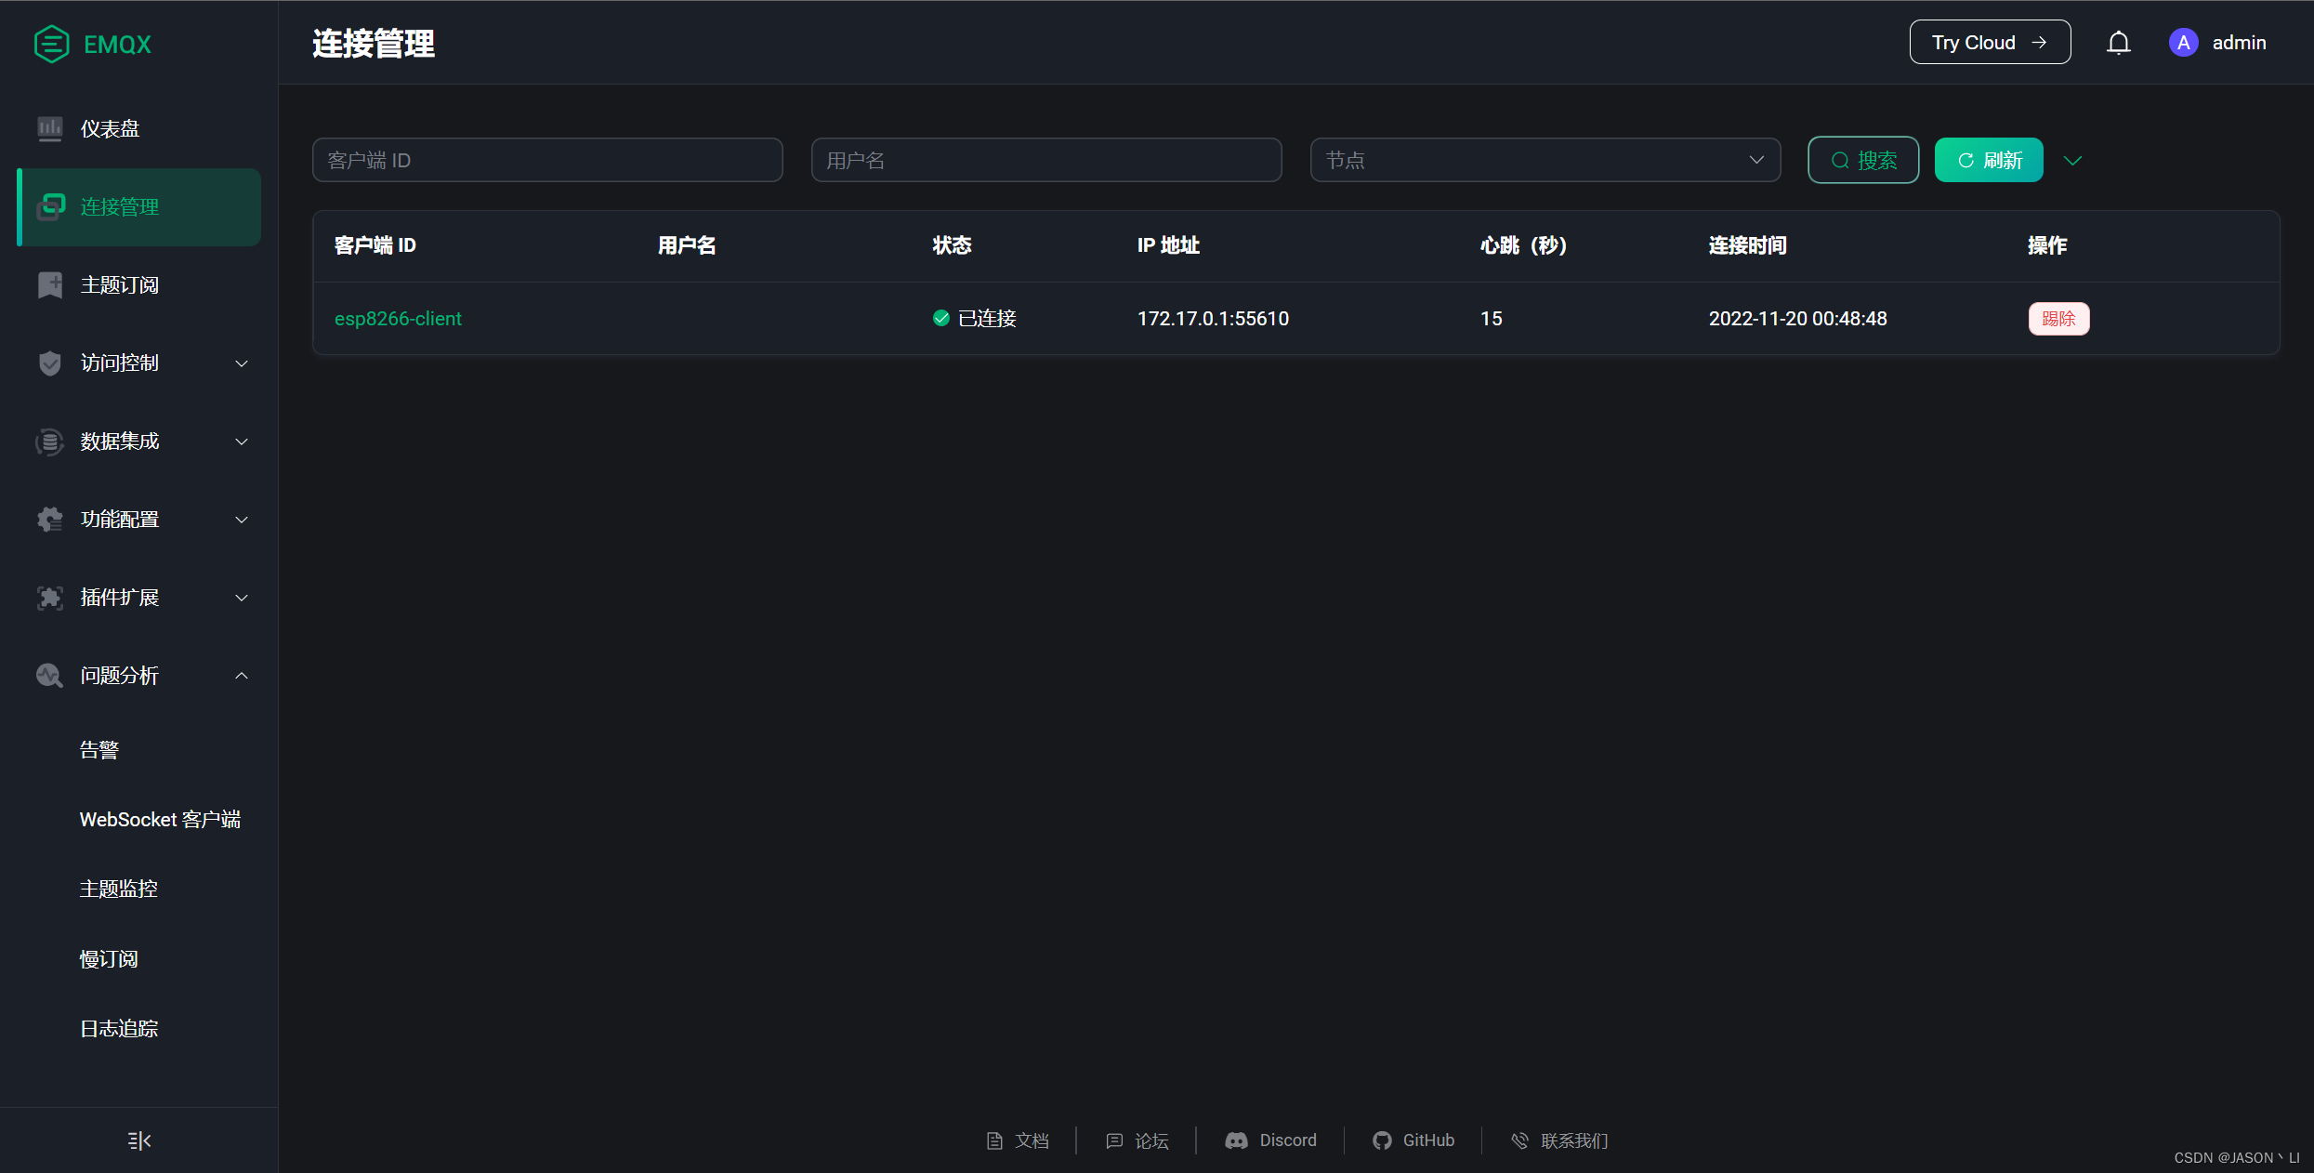Open esp8266-client details link
Screen dimensions: 2314x1173
[398, 318]
